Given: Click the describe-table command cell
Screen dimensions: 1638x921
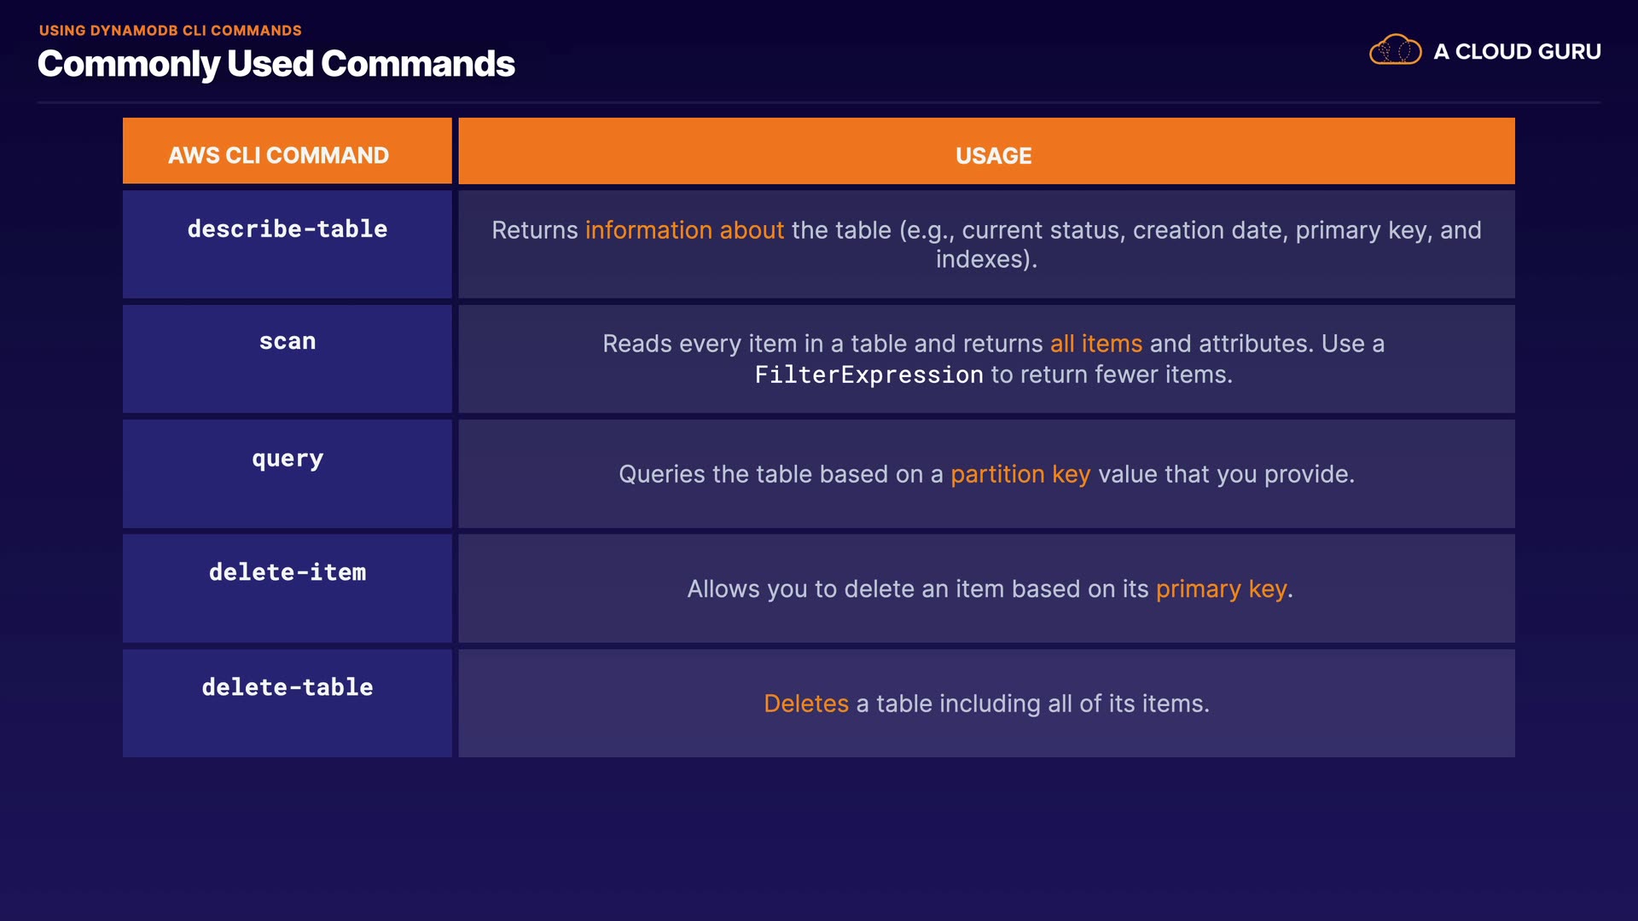Looking at the screenshot, I should click(x=288, y=229).
